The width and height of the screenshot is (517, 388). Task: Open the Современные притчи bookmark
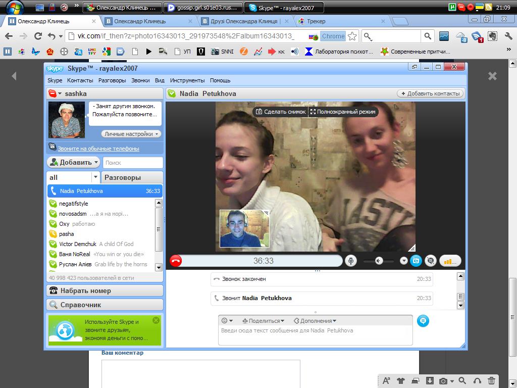coord(415,52)
